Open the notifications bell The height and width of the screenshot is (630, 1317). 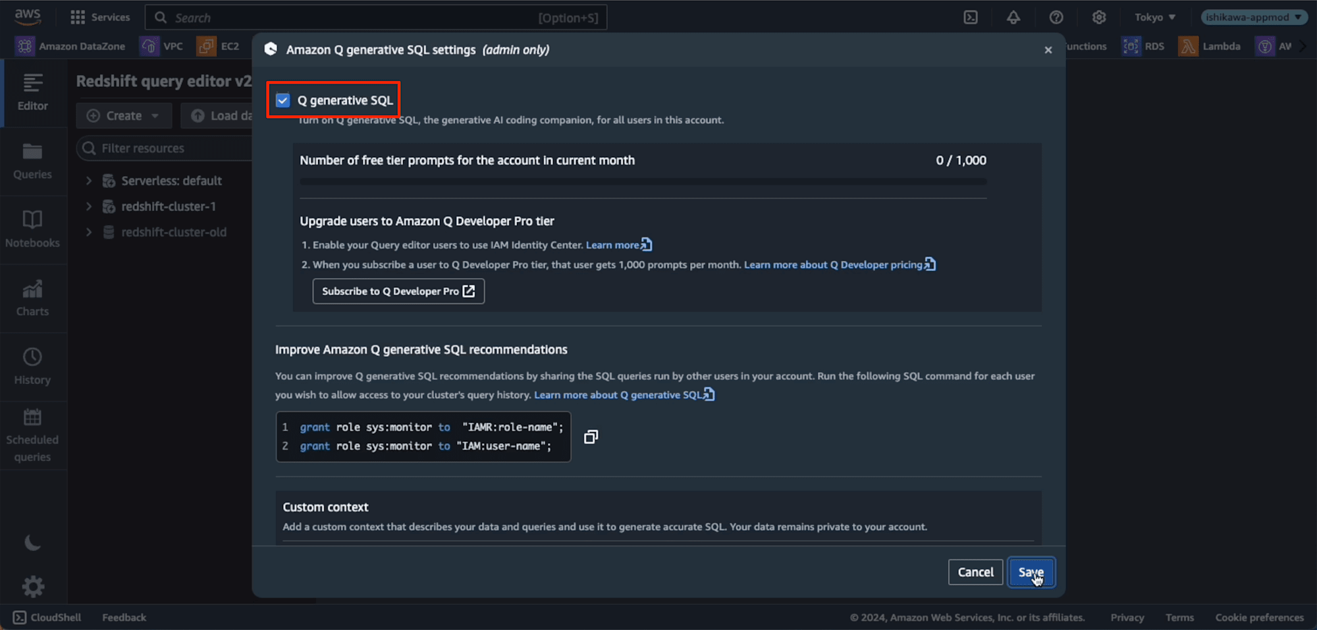[x=1013, y=17]
